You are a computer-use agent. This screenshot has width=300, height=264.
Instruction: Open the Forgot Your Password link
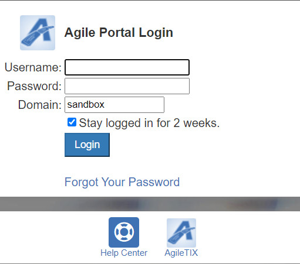(x=122, y=182)
